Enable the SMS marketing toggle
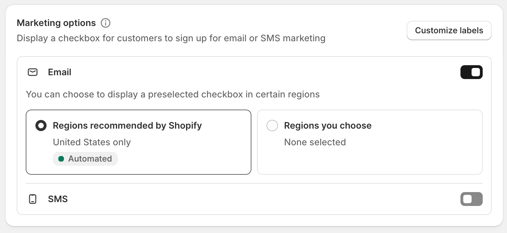Image resolution: width=507 pixels, height=233 pixels. click(471, 199)
